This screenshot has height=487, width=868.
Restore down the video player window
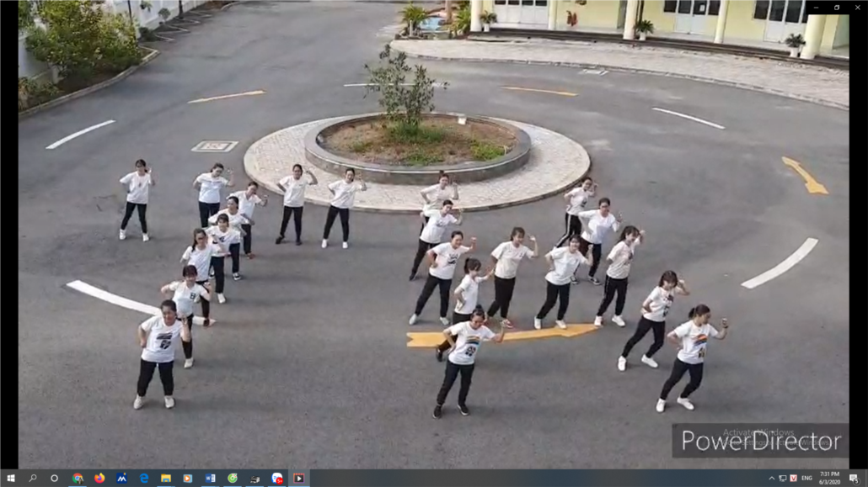[x=837, y=8]
